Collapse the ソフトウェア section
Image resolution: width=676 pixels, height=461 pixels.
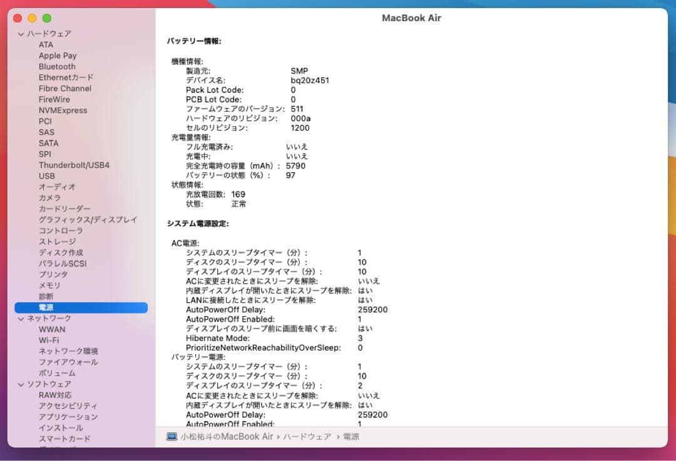pyautogui.click(x=21, y=384)
